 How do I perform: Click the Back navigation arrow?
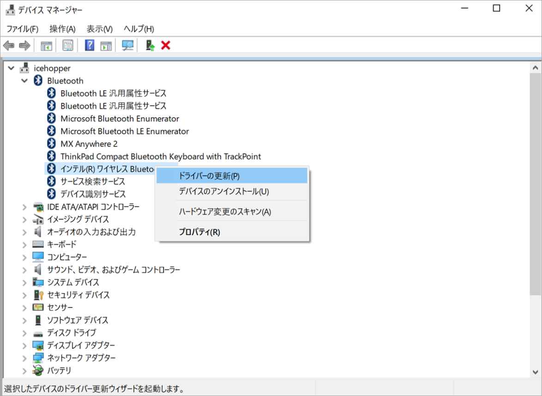tap(9, 45)
